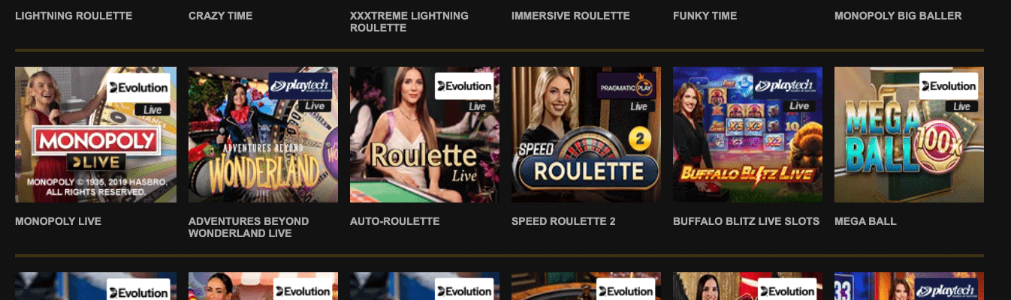Click the Live badge on Speed Roulette
Image resolution: width=1011 pixels, height=300 pixels.
638,106
